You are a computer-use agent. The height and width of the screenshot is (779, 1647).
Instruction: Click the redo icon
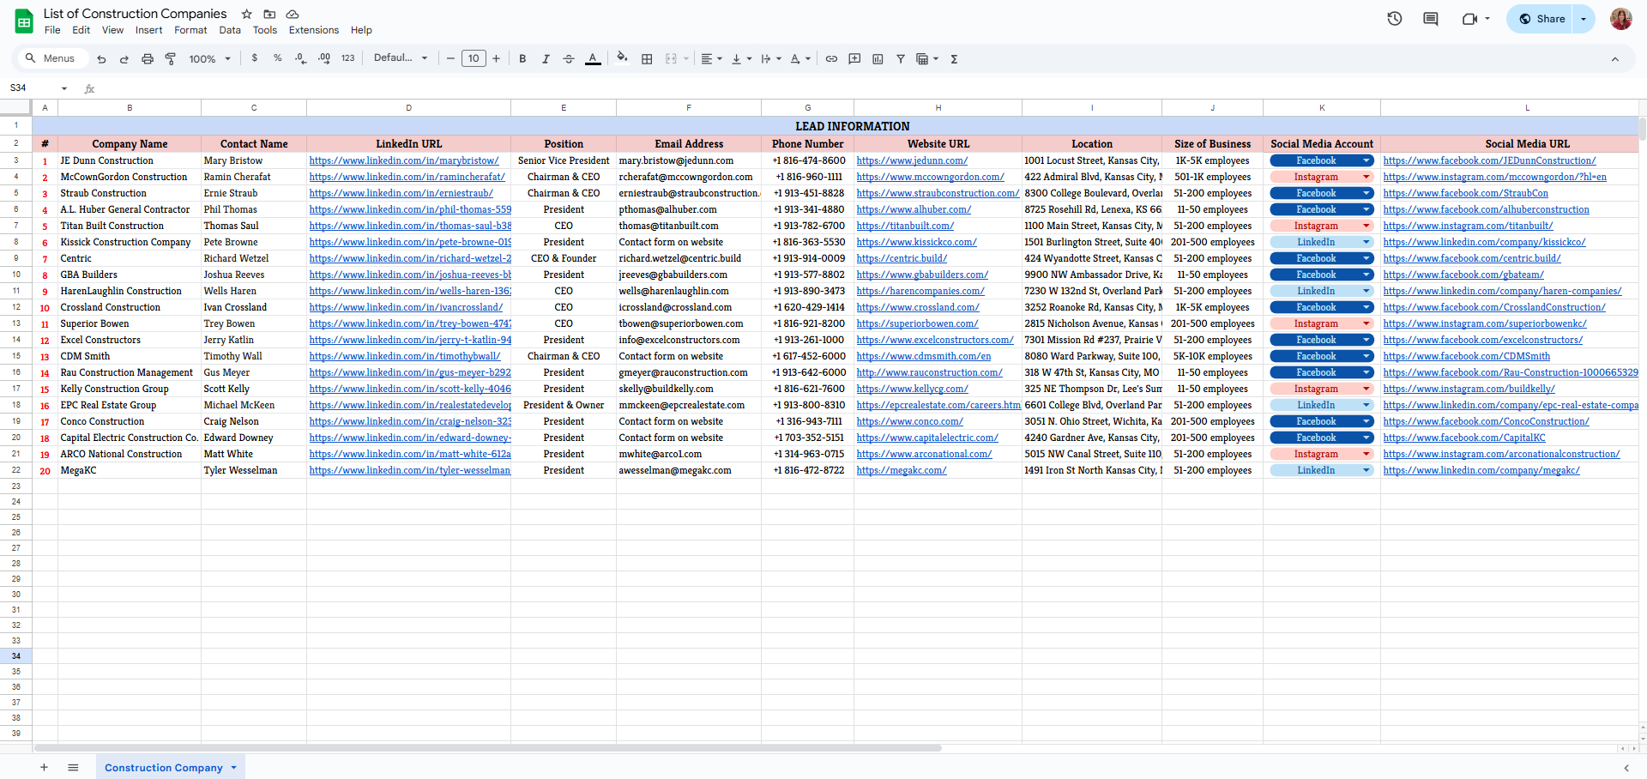pos(124,59)
